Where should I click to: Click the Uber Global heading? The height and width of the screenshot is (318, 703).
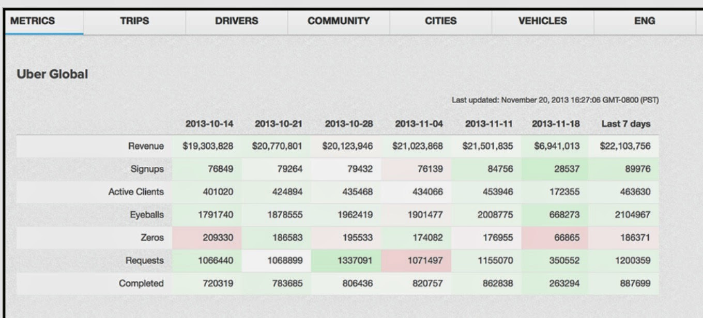pos(52,74)
